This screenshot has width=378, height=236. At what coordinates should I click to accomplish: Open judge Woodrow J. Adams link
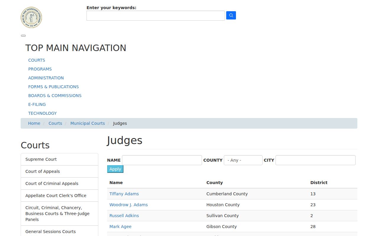coord(128,205)
